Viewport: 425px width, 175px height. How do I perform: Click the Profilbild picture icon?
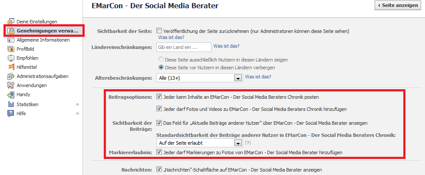pos(10,49)
